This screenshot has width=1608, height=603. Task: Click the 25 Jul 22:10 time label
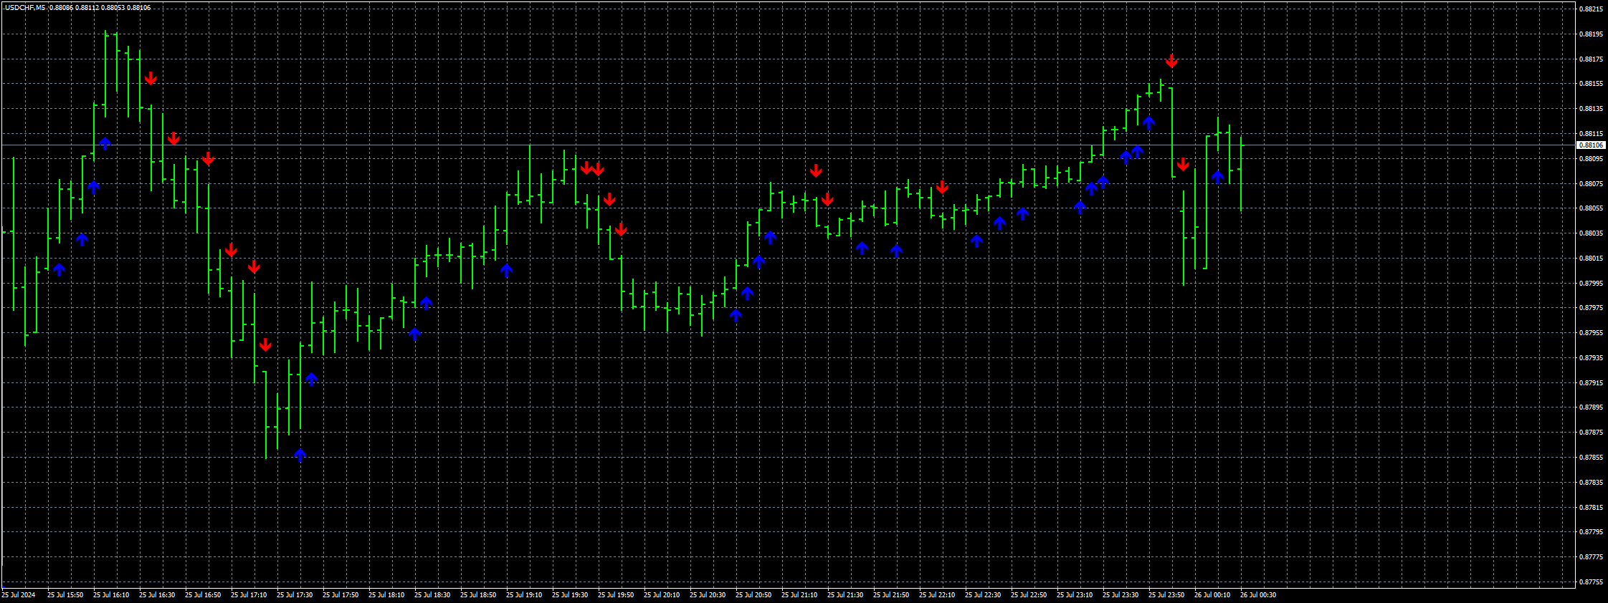pyautogui.click(x=937, y=595)
